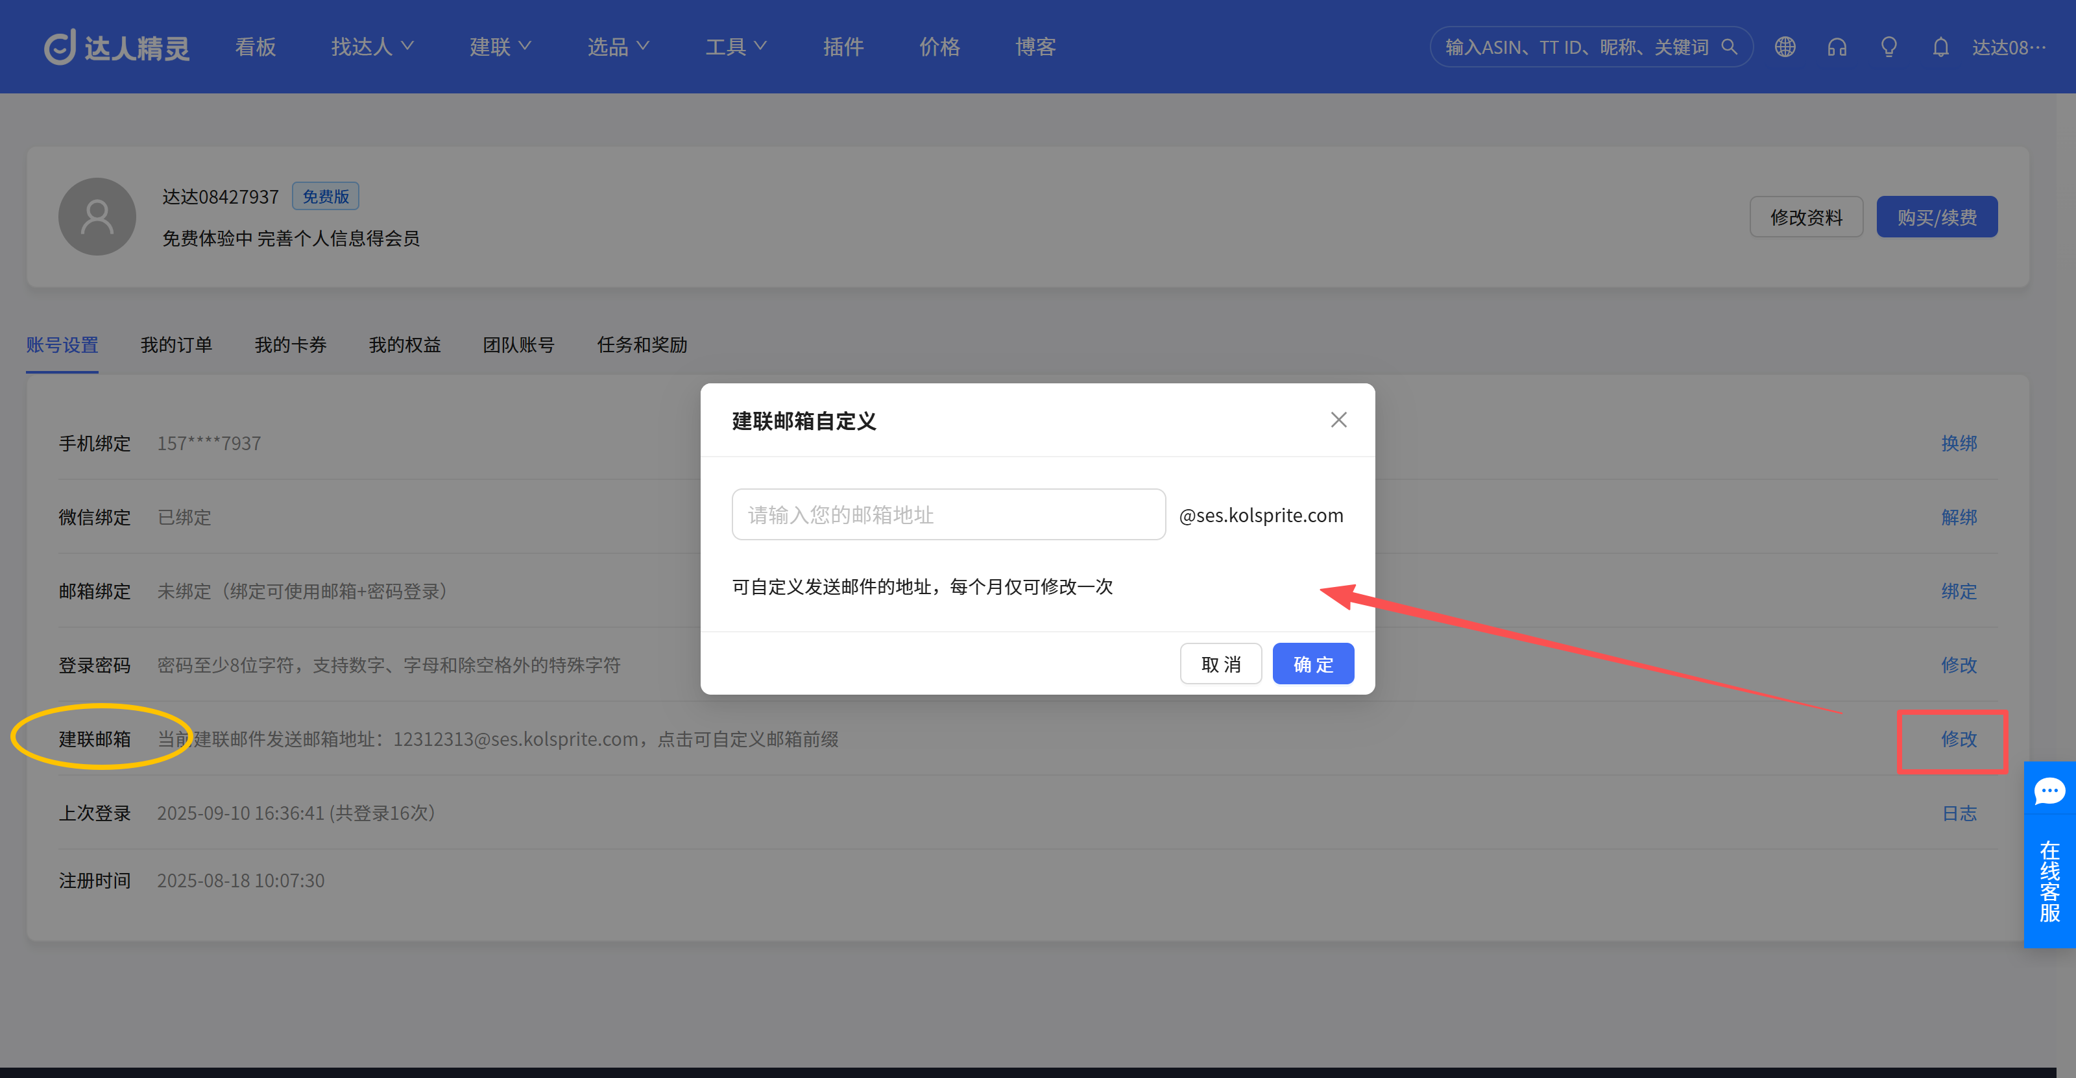Open the 达达08… account menu
This screenshot has height=1078, width=2076.
[2009, 47]
